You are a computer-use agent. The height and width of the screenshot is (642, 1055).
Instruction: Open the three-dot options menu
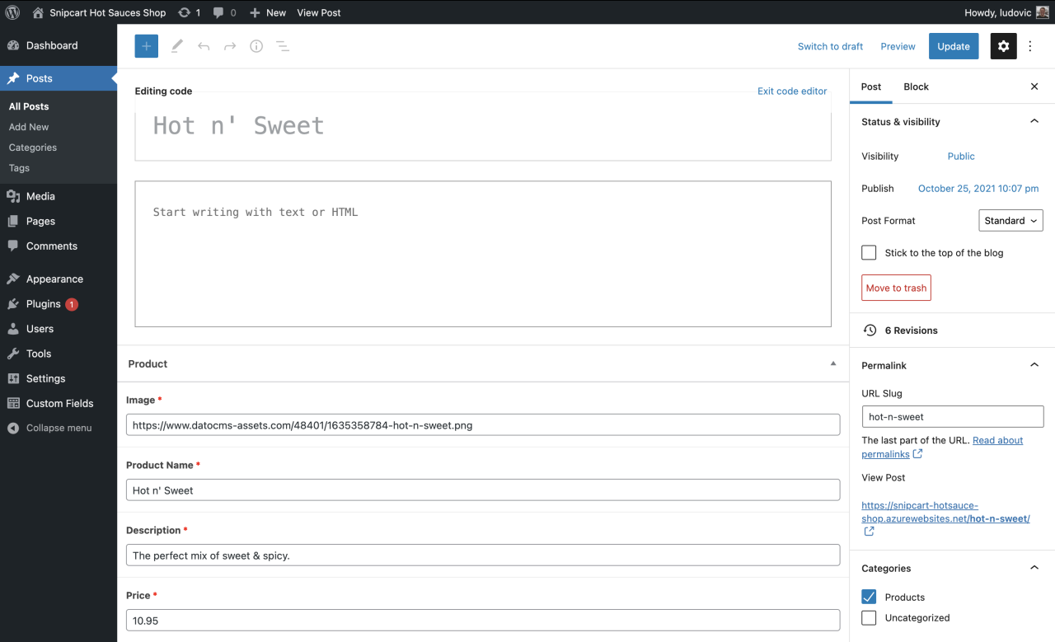pyautogui.click(x=1030, y=47)
